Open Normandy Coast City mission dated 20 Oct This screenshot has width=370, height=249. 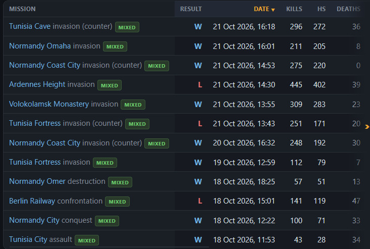76,143
